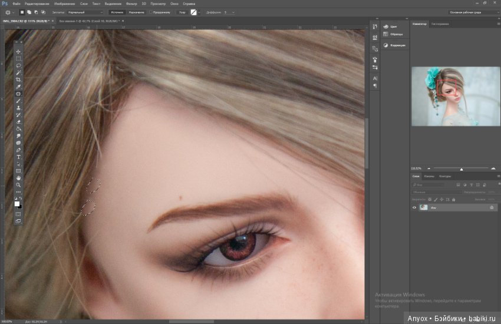Screen dimensions: 501x324
Task: Click the foreground color swatch
Action: pos(17,204)
